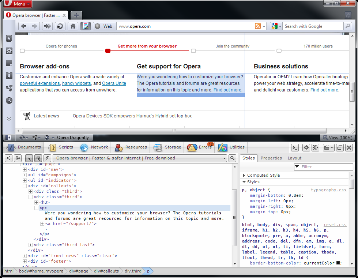
Task: Open the remote debug configuration button
Action: (315, 148)
